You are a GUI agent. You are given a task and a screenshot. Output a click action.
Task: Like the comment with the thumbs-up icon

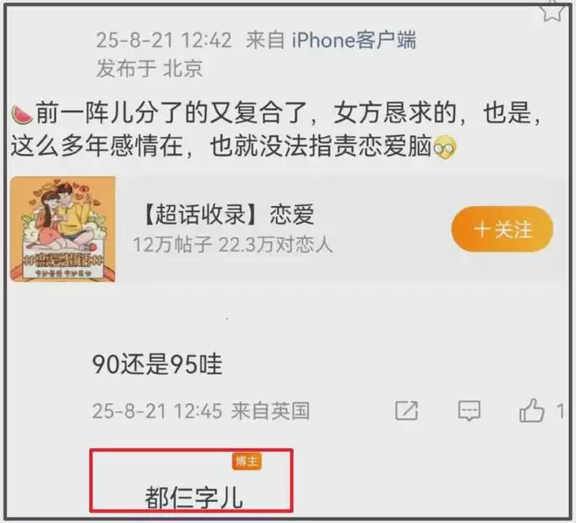pyautogui.click(x=531, y=409)
